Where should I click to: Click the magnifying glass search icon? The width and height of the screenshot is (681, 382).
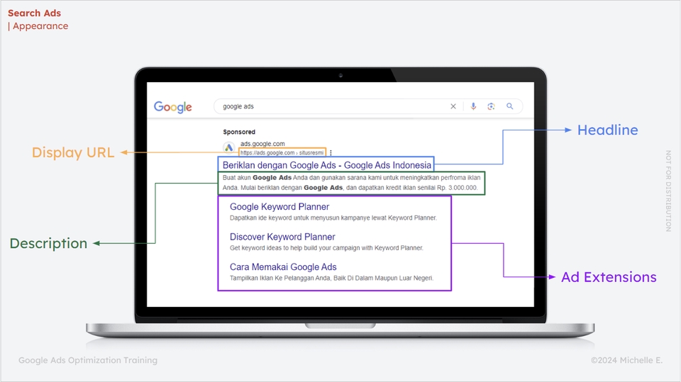(510, 106)
